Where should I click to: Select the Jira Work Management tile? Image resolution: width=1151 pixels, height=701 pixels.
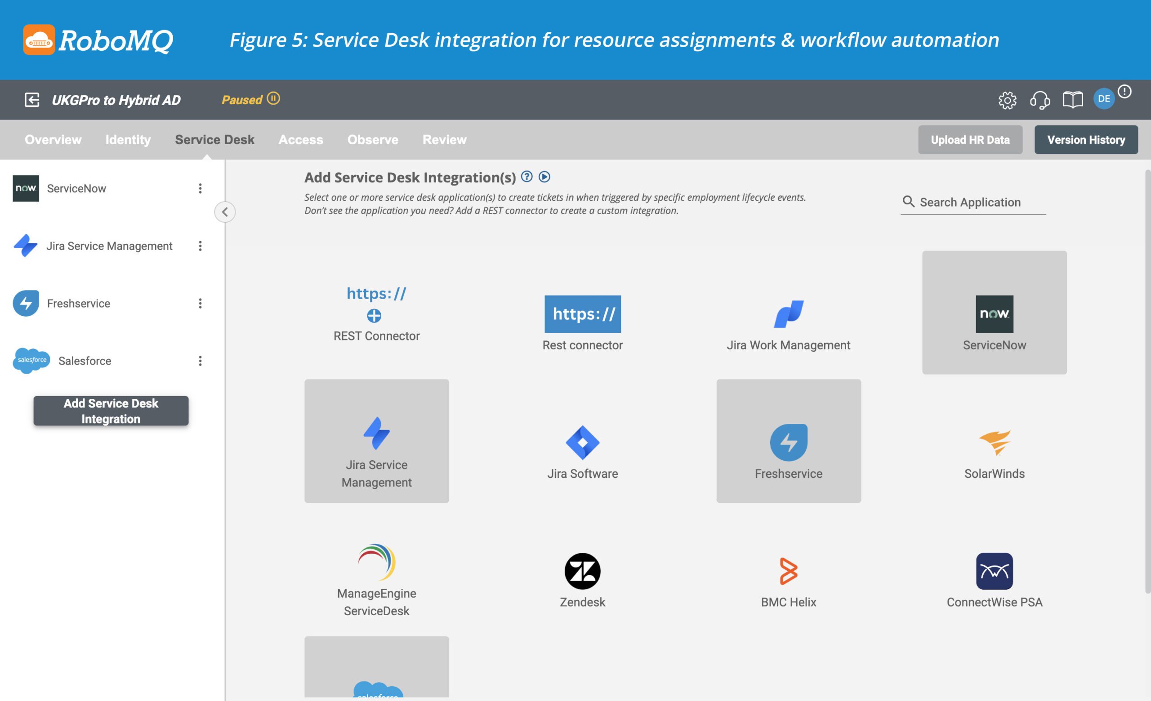click(x=789, y=313)
